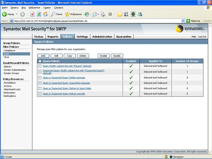The width and height of the screenshot is (212, 159).
Task: Open Sender Authentication in sidebar
Action: (x=15, y=70)
